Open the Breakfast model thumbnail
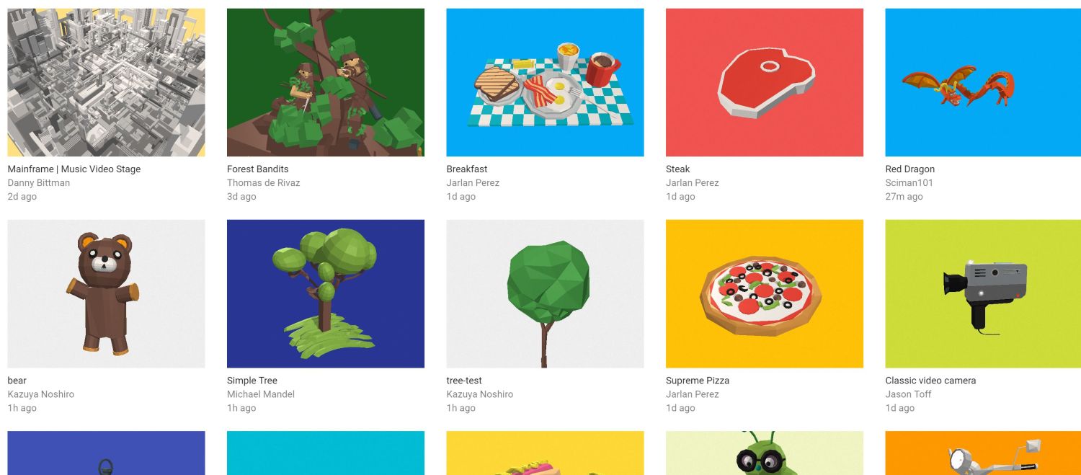The width and height of the screenshot is (1081, 475). tap(545, 82)
